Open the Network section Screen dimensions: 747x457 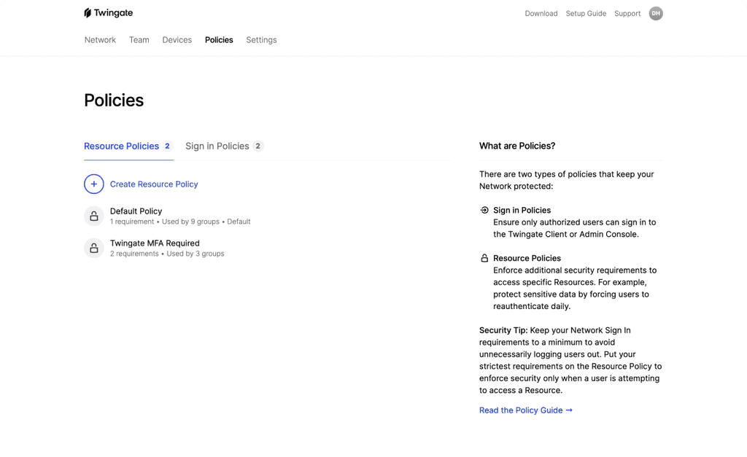pos(100,40)
